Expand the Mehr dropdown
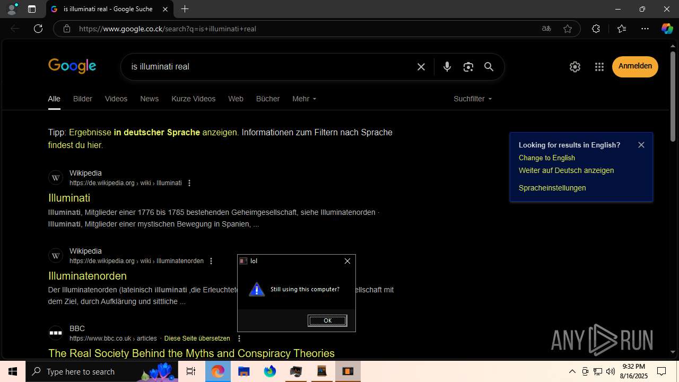Image resolution: width=679 pixels, height=382 pixels. coord(304,99)
